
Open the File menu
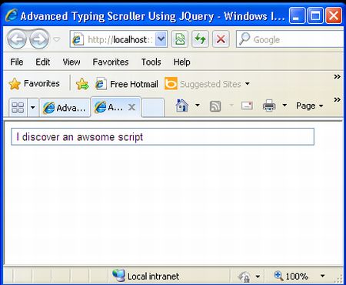[17, 62]
